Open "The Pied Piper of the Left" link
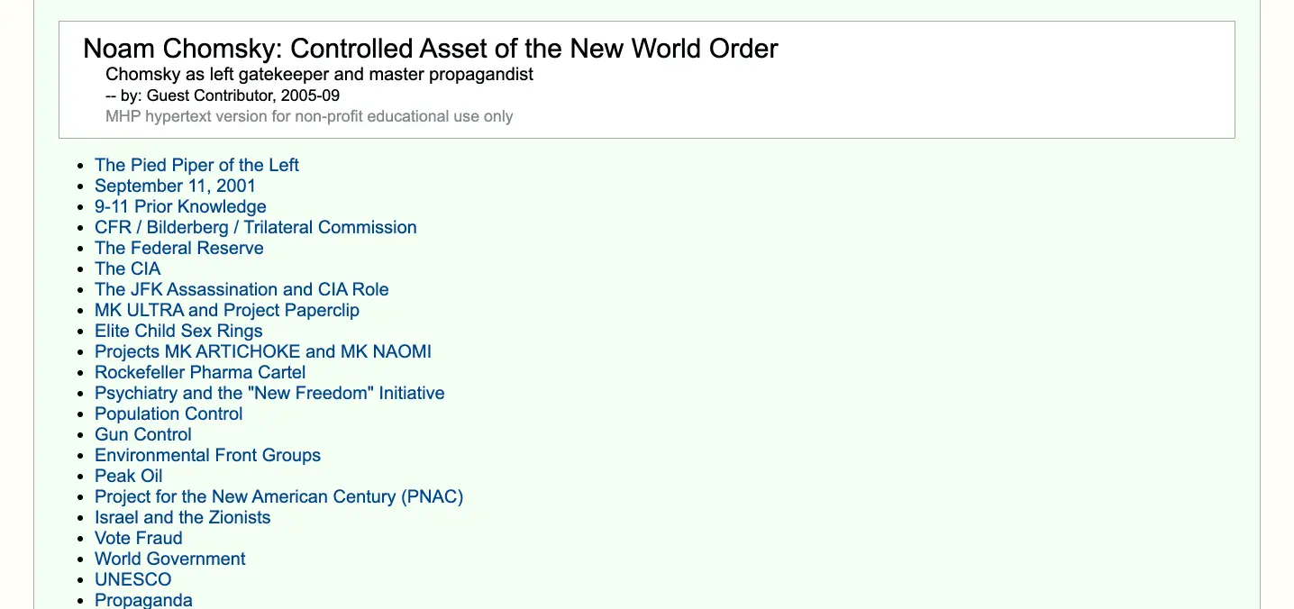Screen dimensions: 1294x609 coord(196,165)
